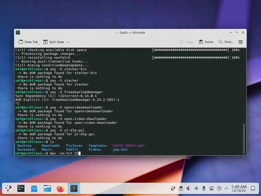
Task: Click the Copy toolbar button
Action: tap(186, 42)
